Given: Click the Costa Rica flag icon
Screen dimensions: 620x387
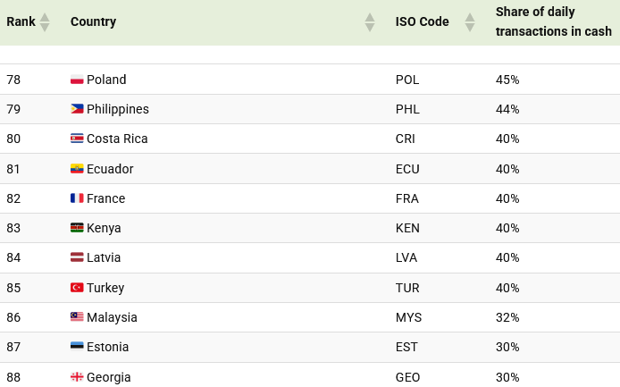Looking at the screenshot, I should pyautogui.click(x=77, y=139).
